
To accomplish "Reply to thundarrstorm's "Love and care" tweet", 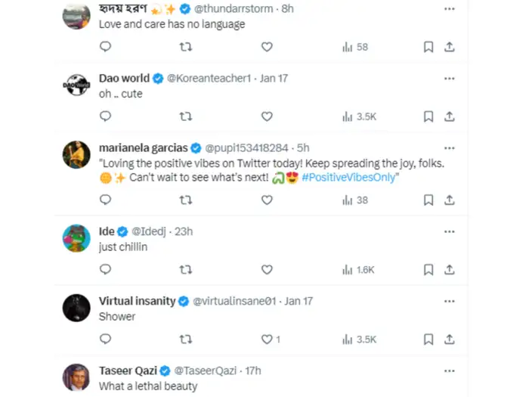I will (106, 47).
